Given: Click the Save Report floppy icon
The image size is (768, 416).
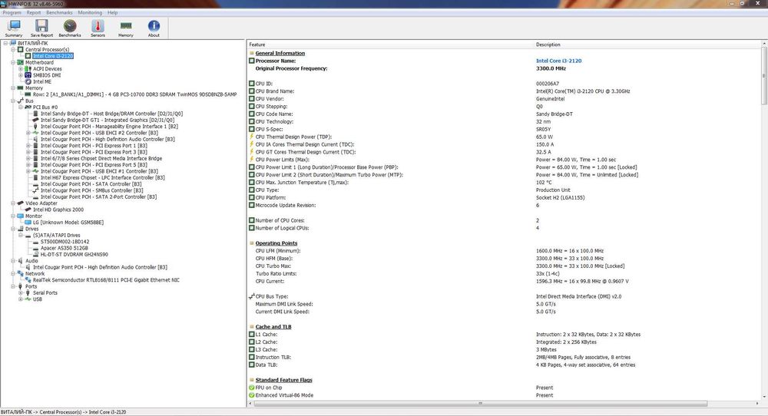Looking at the screenshot, I should (x=41, y=26).
